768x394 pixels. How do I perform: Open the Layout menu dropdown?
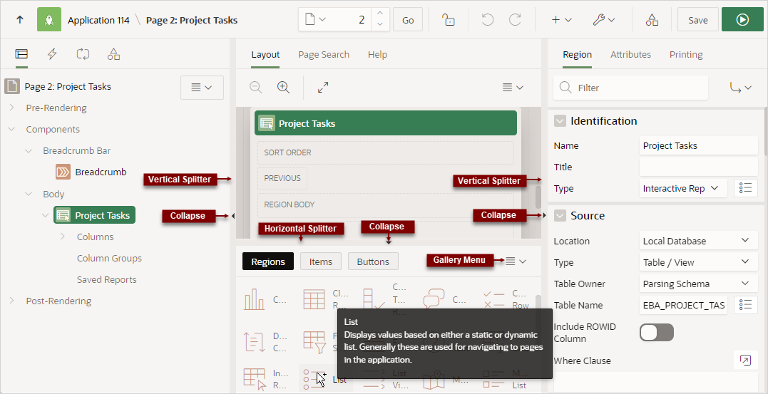click(513, 87)
